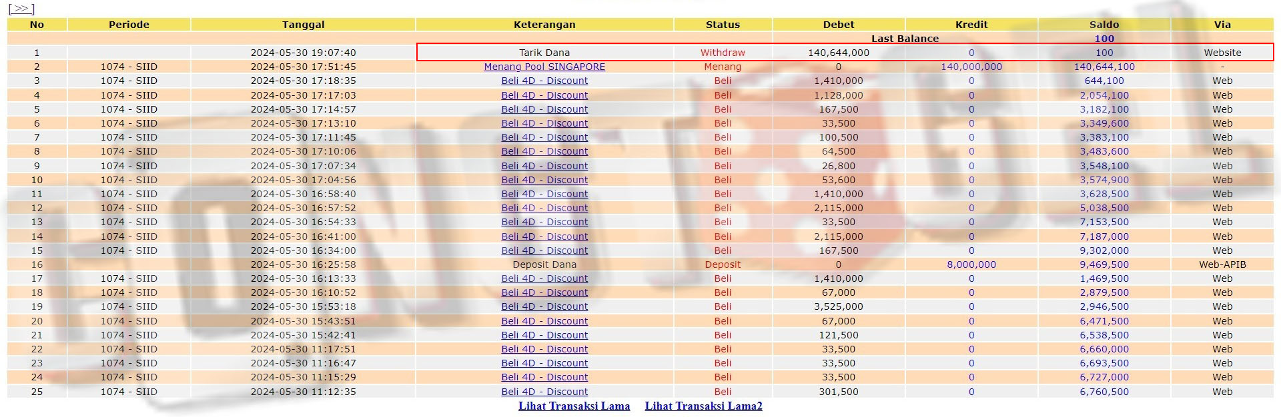This screenshot has width=1281, height=417.
Task: Click the [>>] expand link
Action: (21, 9)
